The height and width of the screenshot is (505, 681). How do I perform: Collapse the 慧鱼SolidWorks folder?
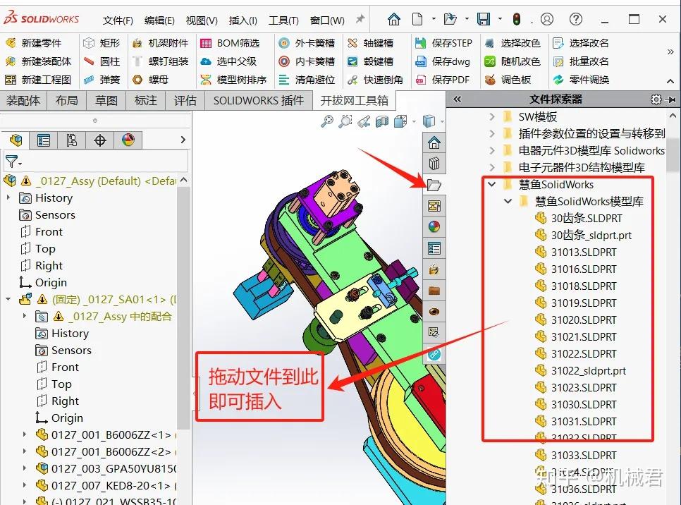coord(491,184)
